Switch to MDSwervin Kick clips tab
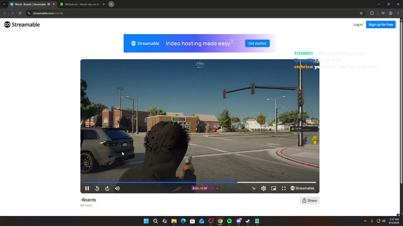Screen dimensions: 403x226 tap(82, 4)
